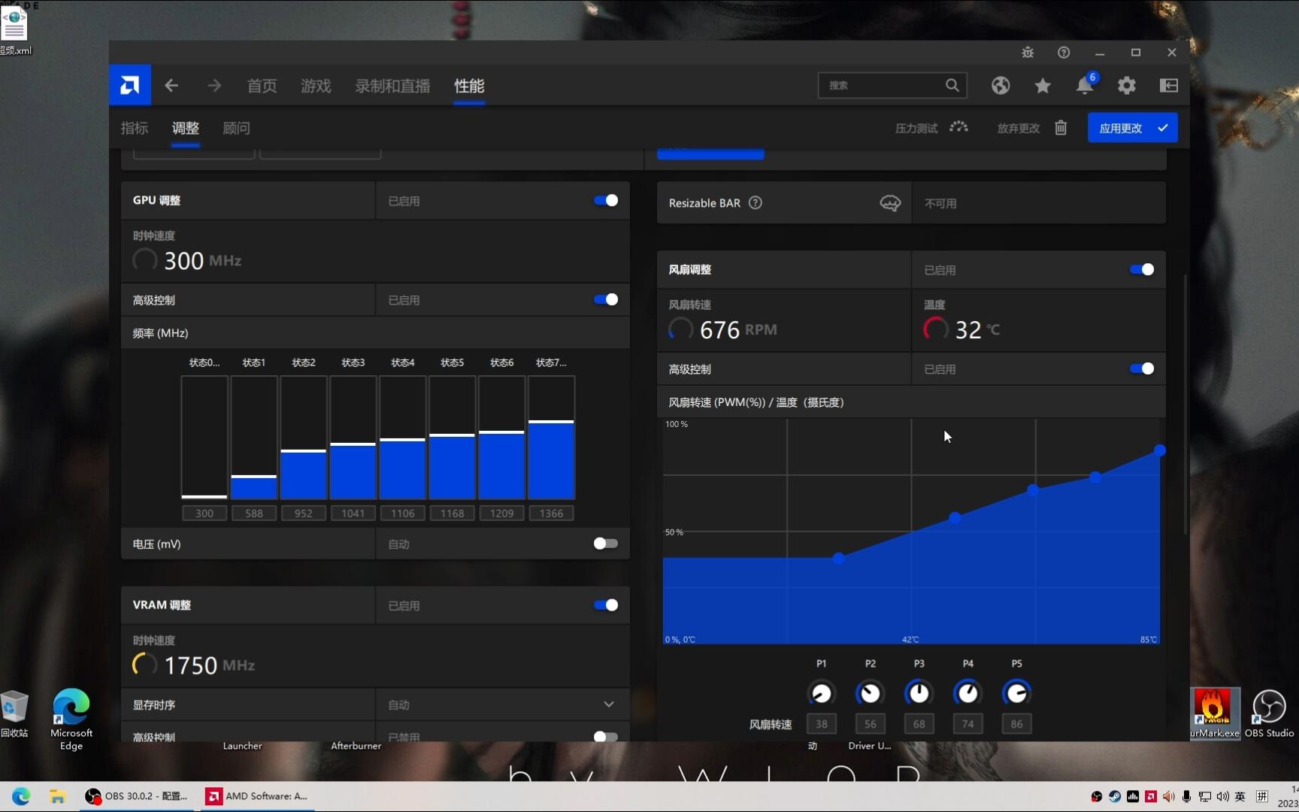Switch to AMD Software taskbar button
The height and width of the screenshot is (812, 1299).
click(257, 796)
